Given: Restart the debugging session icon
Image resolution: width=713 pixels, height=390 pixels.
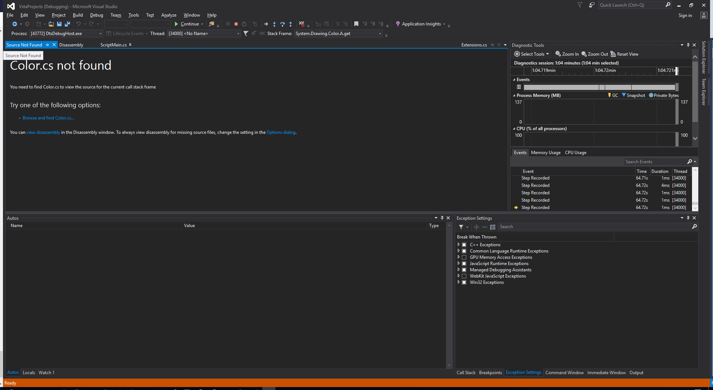Looking at the screenshot, I should pos(244,24).
